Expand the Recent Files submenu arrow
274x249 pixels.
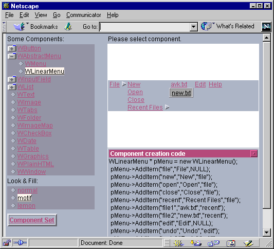[x=167, y=107]
